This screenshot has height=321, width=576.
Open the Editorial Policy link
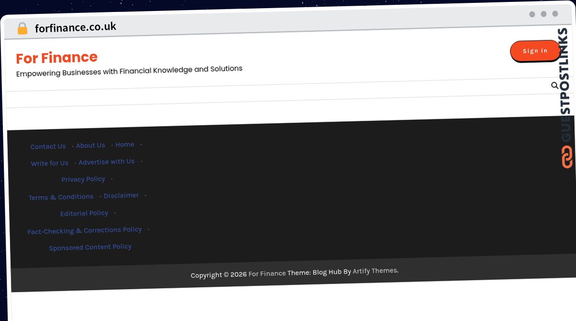pyautogui.click(x=84, y=213)
